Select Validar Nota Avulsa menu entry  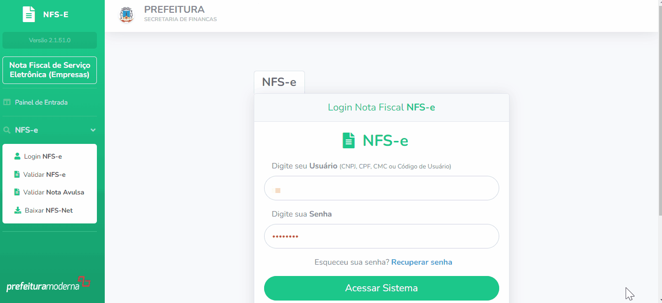[x=54, y=192]
